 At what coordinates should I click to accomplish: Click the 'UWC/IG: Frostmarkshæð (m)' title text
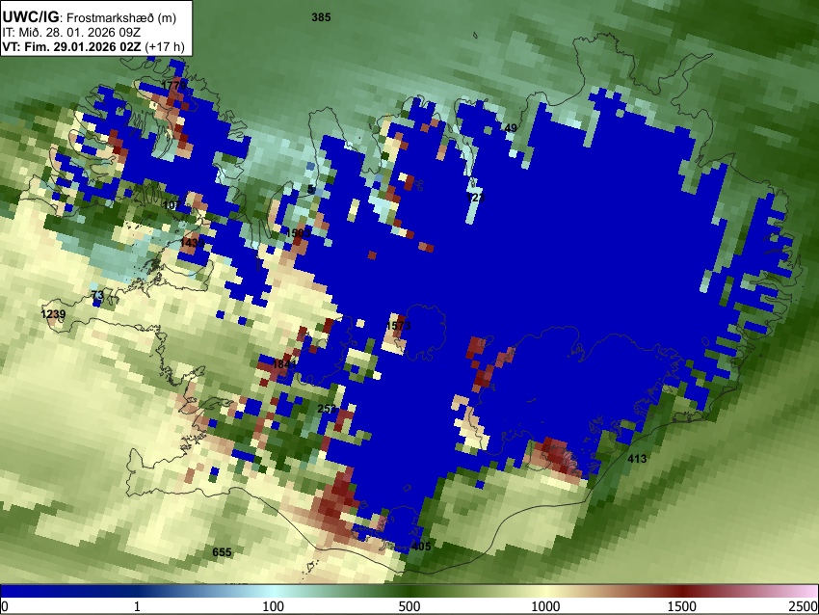(x=90, y=17)
